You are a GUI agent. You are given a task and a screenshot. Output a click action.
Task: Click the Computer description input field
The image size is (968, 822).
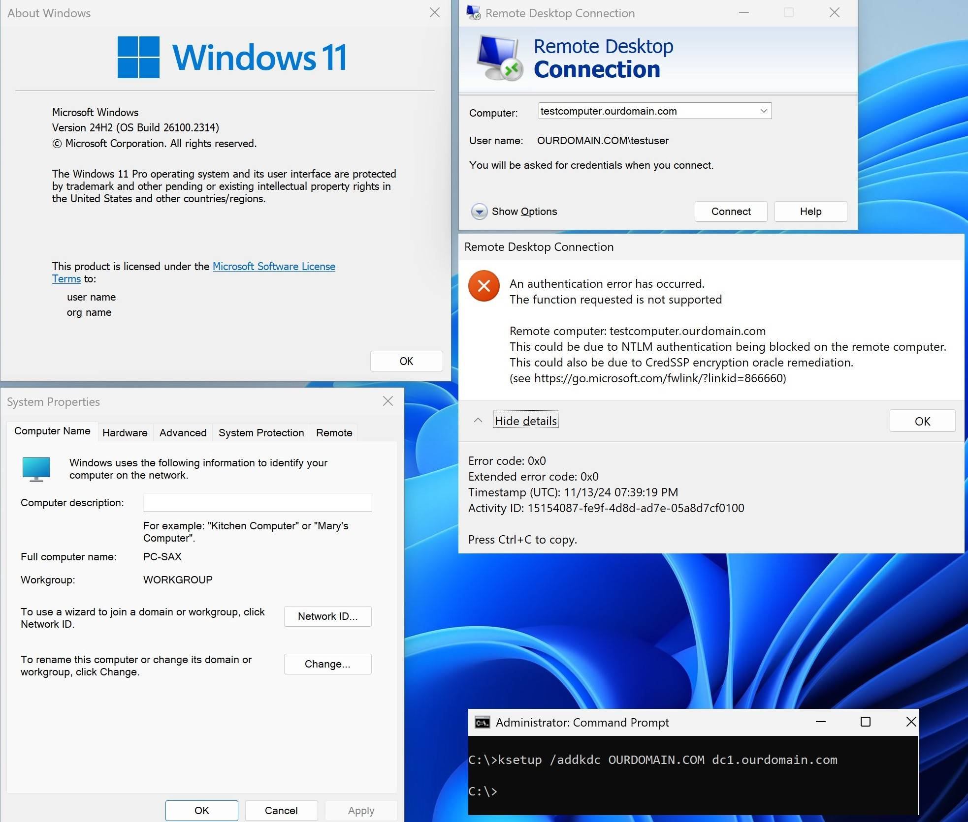point(258,503)
